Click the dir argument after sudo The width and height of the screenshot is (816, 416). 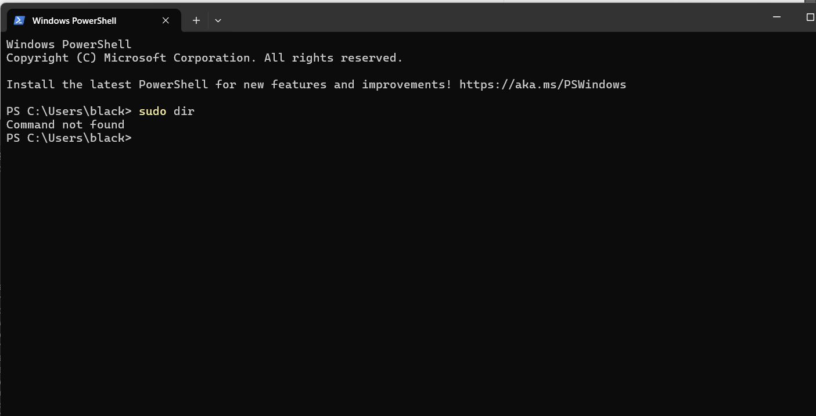pyautogui.click(x=184, y=111)
